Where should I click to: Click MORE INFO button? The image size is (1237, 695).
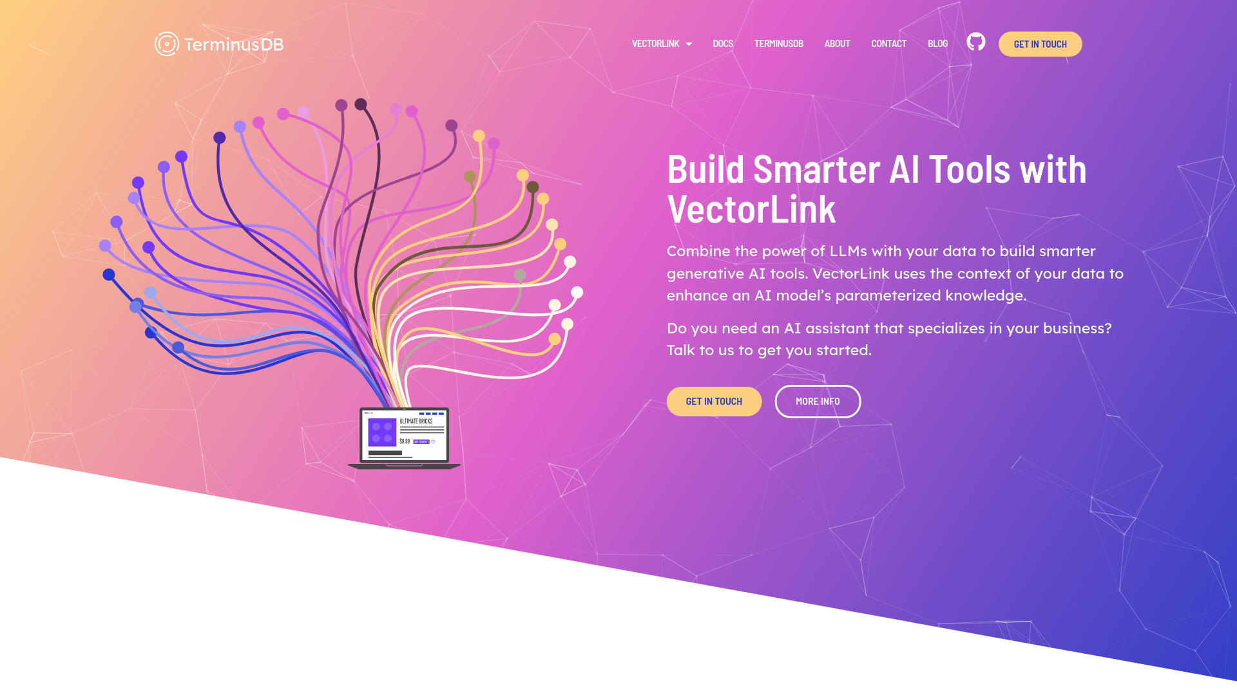tap(818, 400)
